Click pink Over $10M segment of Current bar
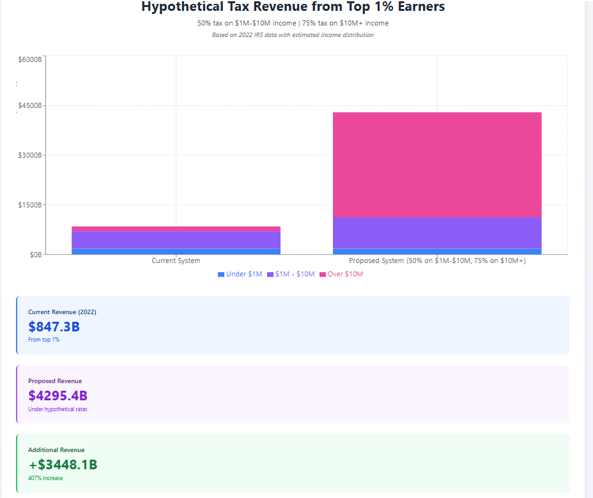This screenshot has height=498, width=593. 176,229
